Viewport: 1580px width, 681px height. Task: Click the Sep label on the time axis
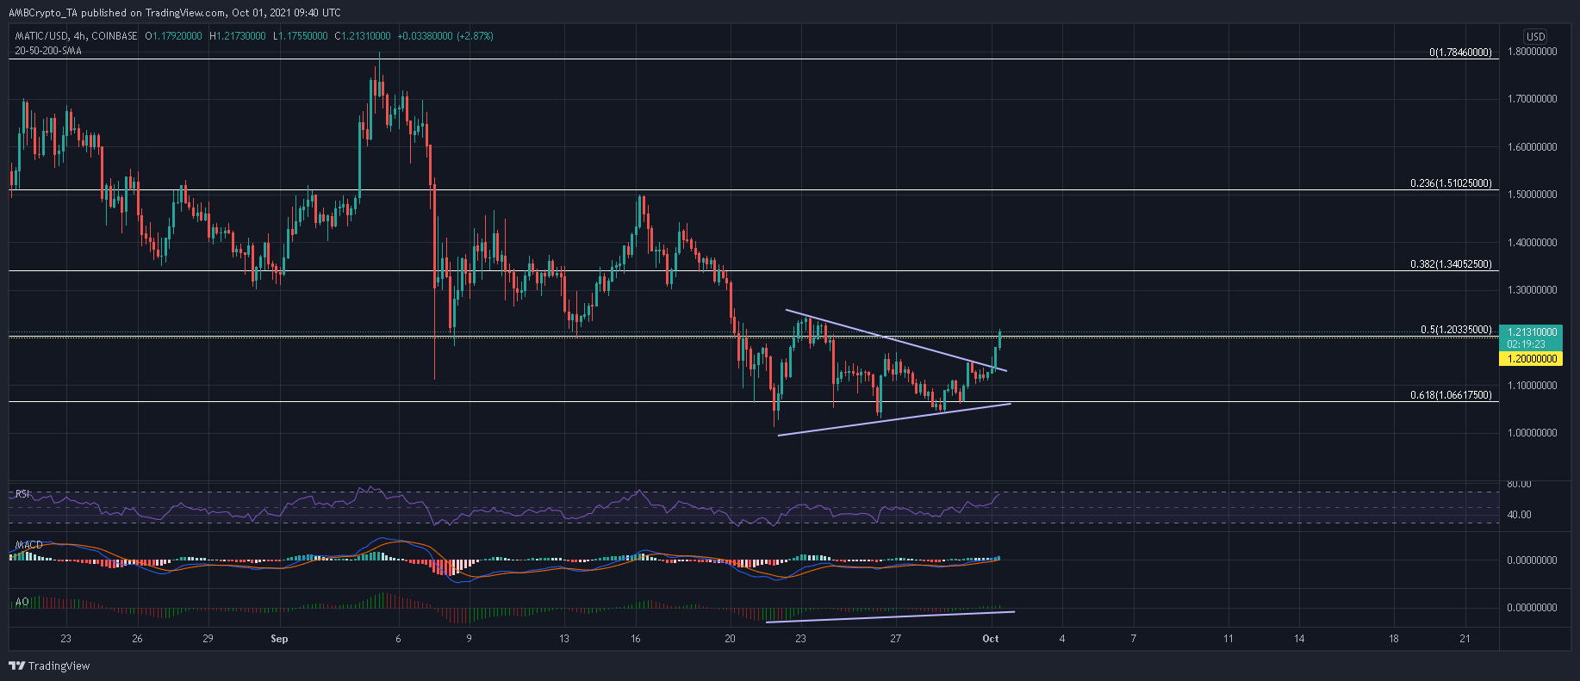[279, 639]
